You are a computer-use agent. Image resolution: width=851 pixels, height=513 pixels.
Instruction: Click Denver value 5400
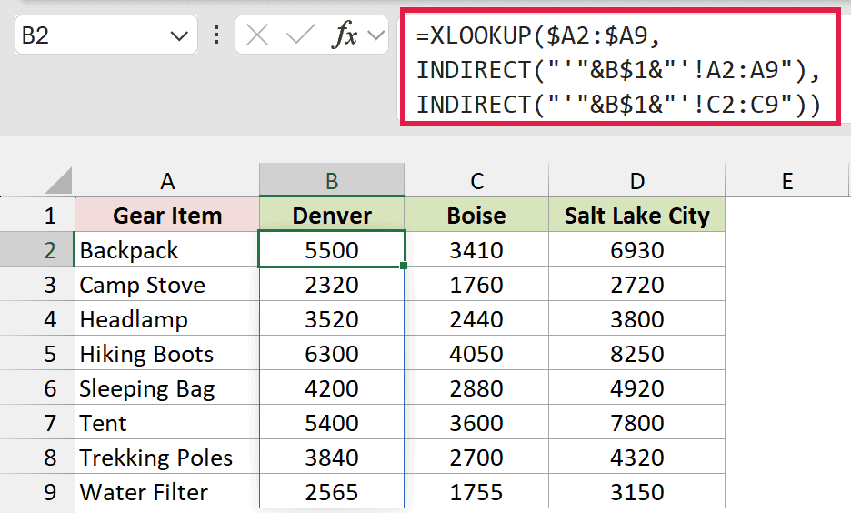click(332, 422)
